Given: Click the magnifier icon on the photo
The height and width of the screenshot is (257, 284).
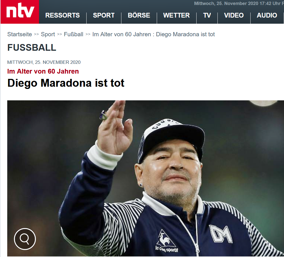Looking at the screenshot, I should coord(25,239).
